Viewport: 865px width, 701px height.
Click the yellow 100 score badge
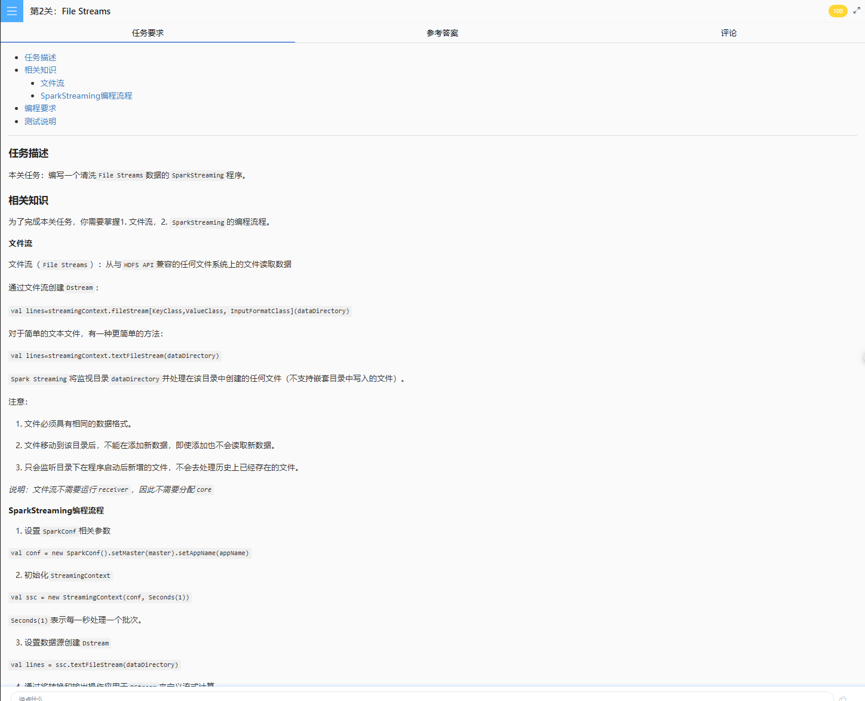tap(838, 11)
